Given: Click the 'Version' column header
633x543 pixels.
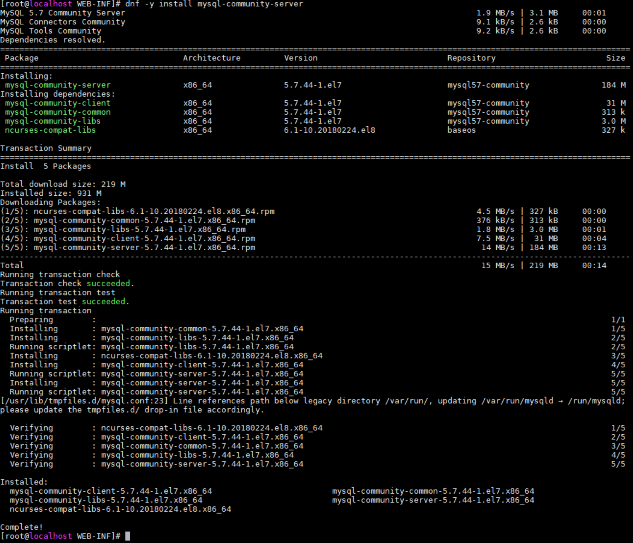Looking at the screenshot, I should [301, 58].
